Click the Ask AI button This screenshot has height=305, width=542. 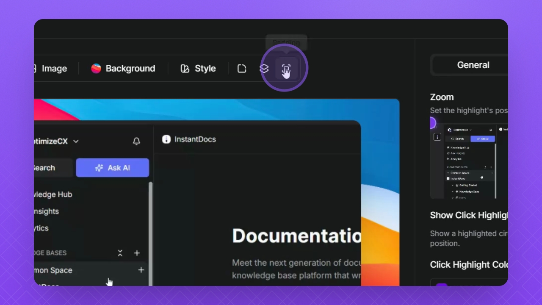[112, 168]
